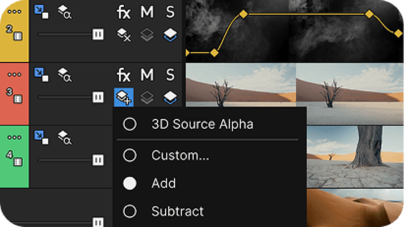Click track 3 white layer blue underline icon

(x=170, y=97)
